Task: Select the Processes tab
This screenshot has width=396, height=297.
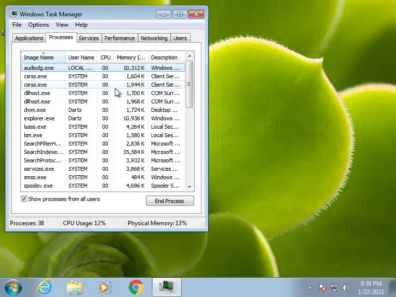Action: tap(61, 38)
